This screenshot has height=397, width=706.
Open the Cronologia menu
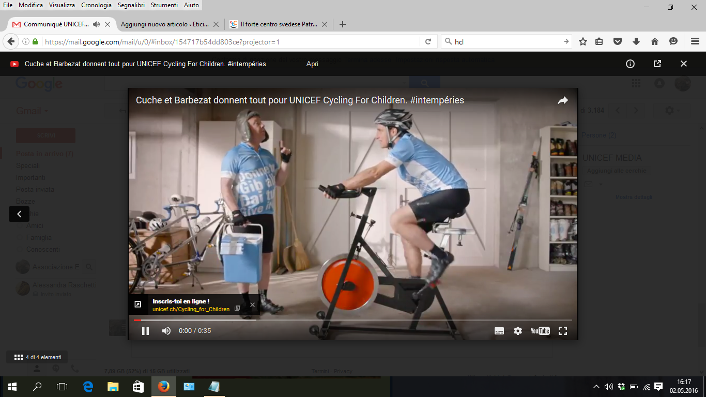[96, 5]
